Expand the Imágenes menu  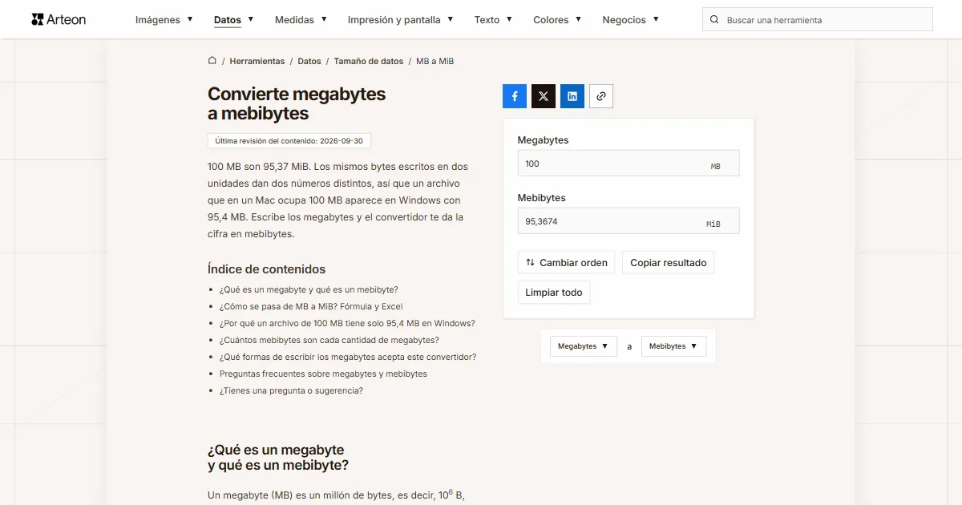pyautogui.click(x=164, y=20)
